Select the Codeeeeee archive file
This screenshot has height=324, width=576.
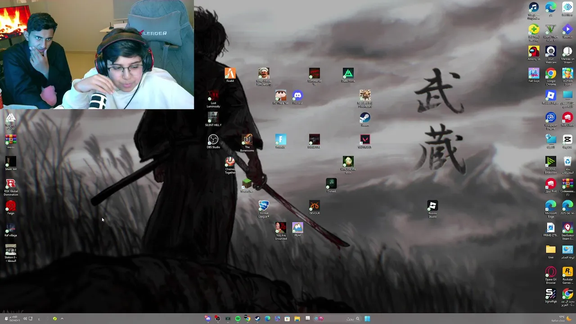567,187
